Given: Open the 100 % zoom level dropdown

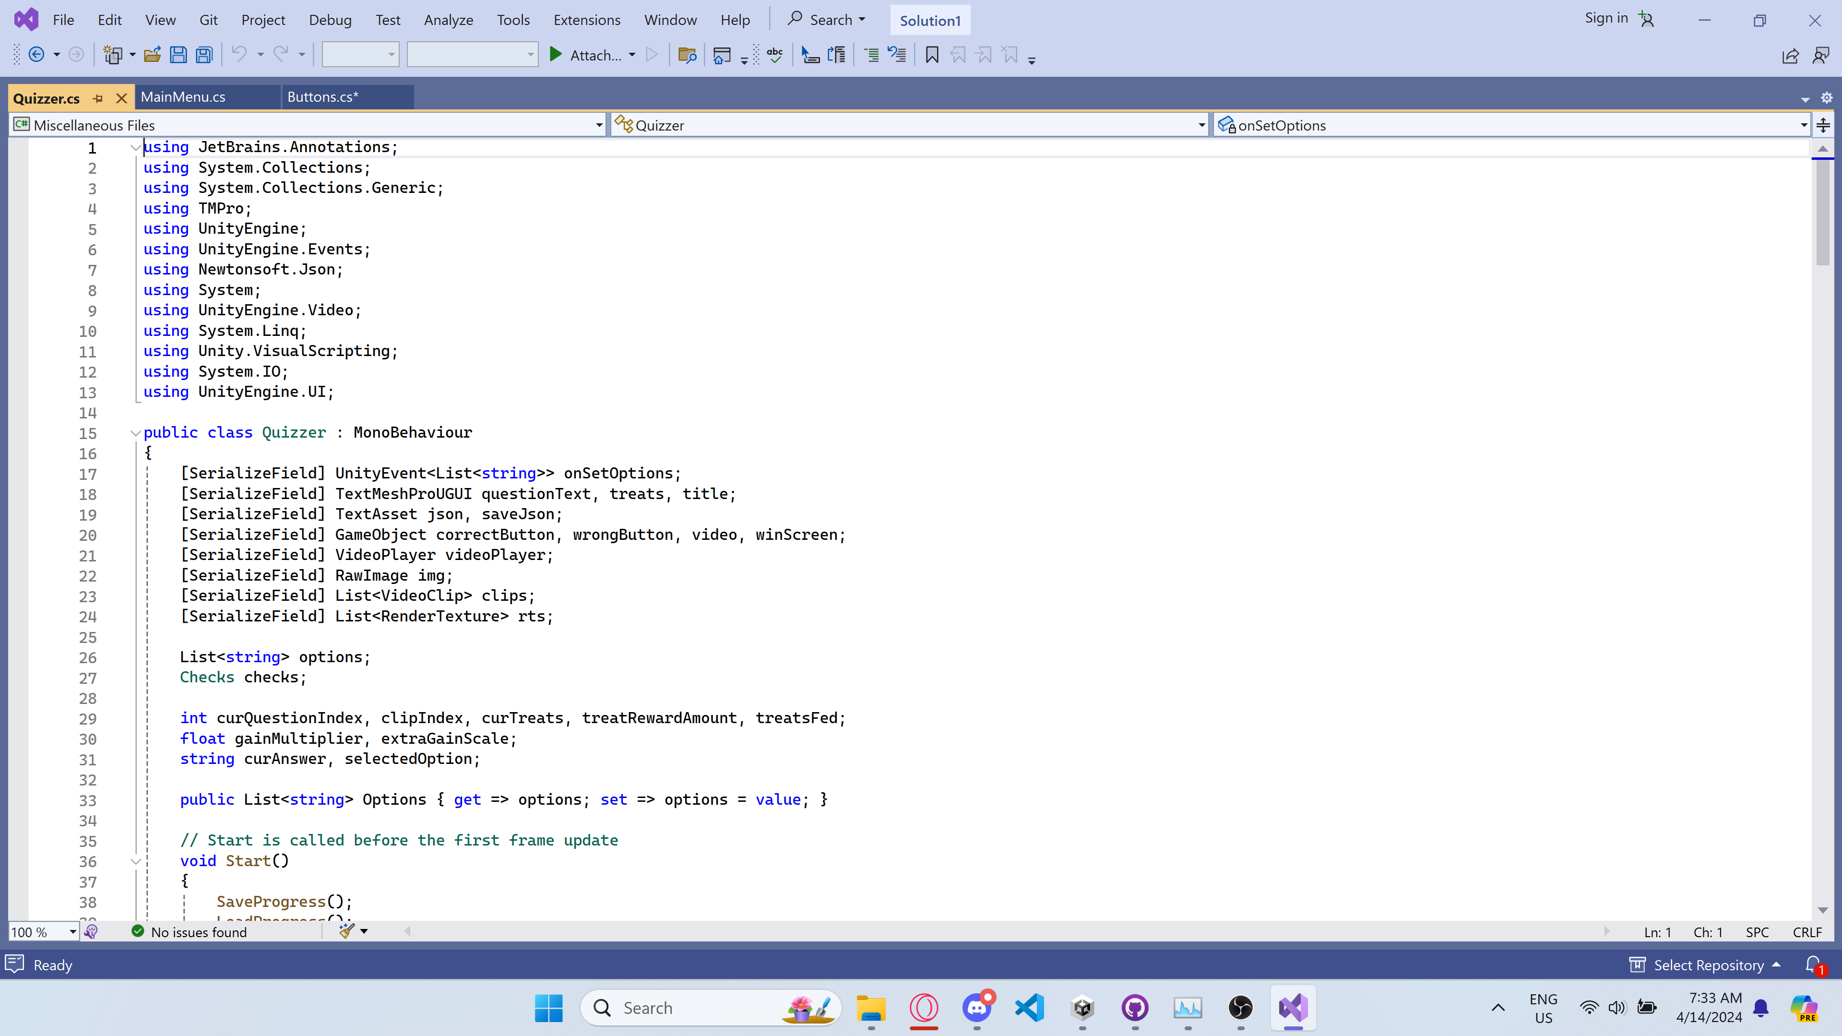Looking at the screenshot, I should (x=72, y=931).
